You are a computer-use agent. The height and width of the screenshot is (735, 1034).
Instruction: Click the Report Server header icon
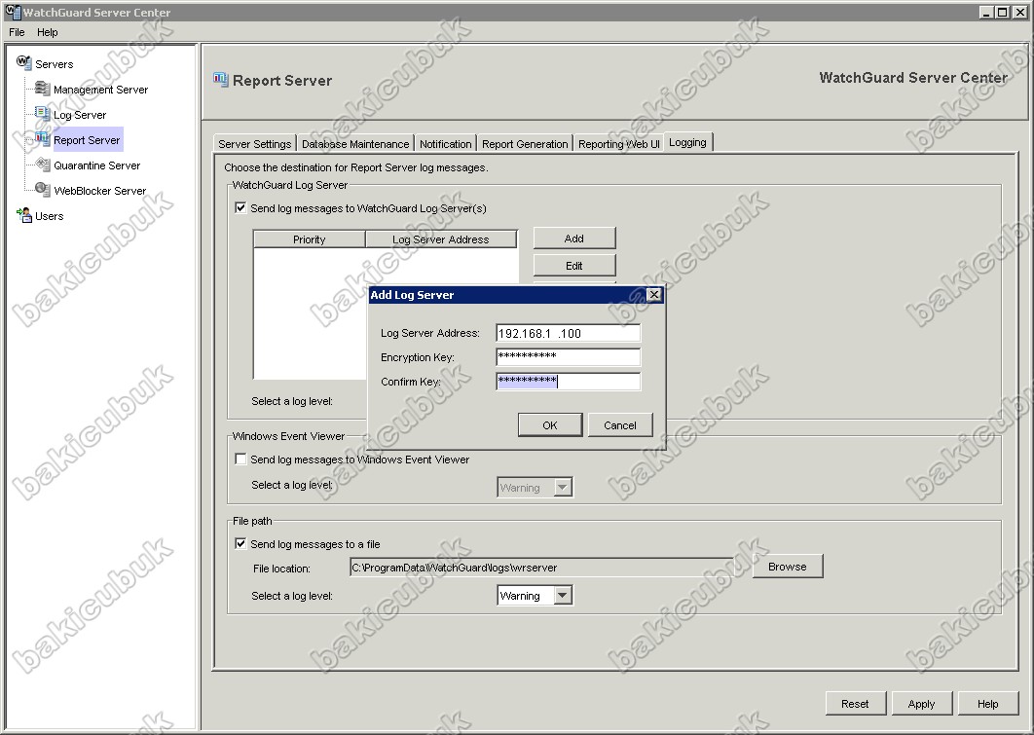[x=220, y=80]
